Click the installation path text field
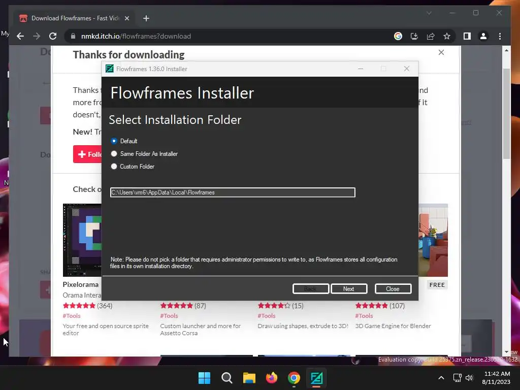Viewport: 520px width, 390px height. [x=233, y=192]
